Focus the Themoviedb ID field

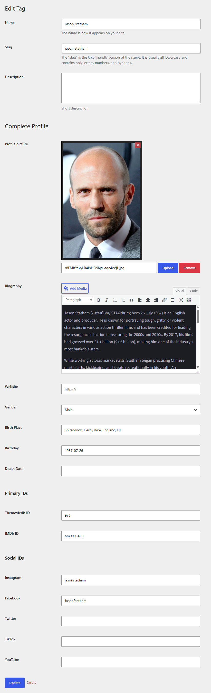coord(131,515)
